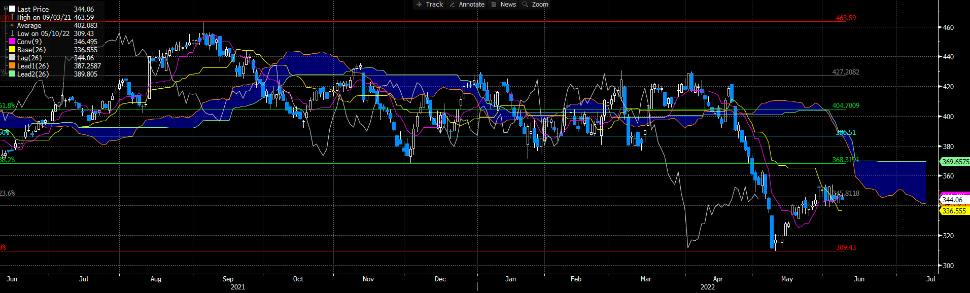Click the High marker icon in legend

(x=12, y=17)
